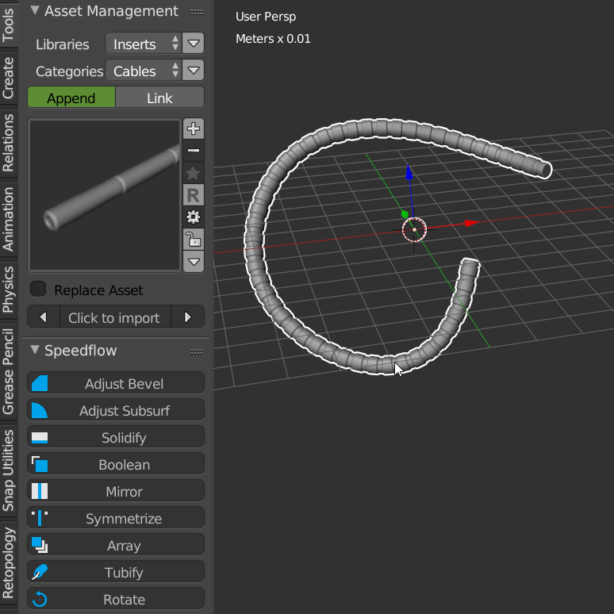Go to next asset with right arrow

point(188,317)
